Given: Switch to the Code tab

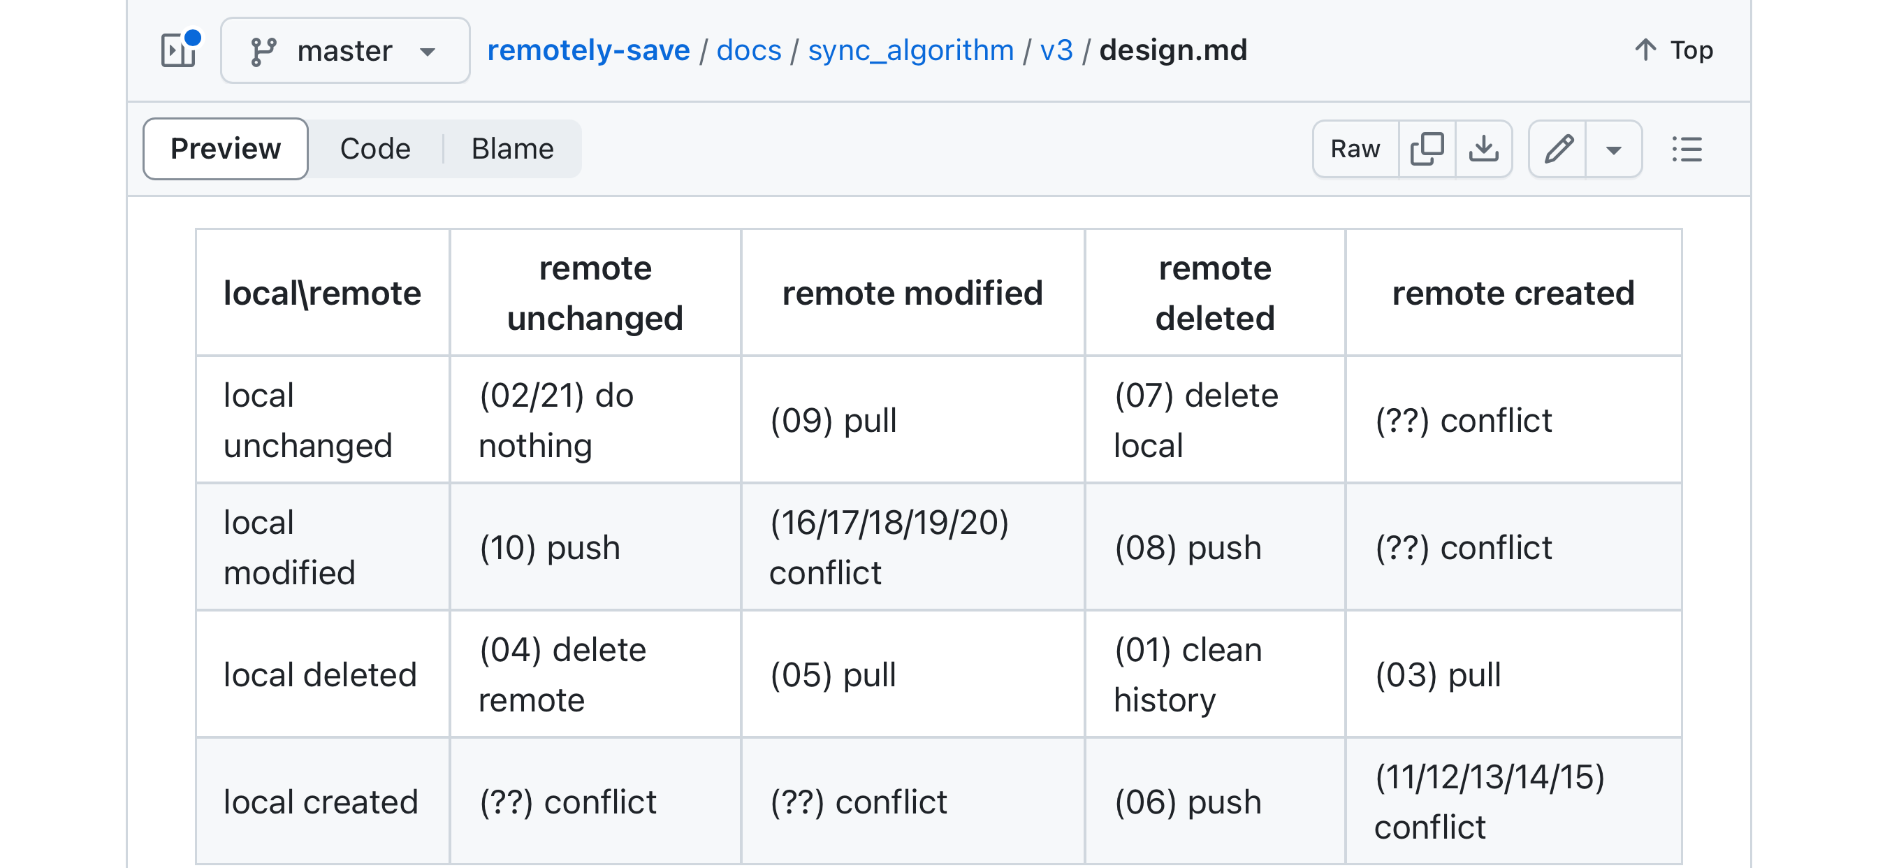Looking at the screenshot, I should [374, 149].
